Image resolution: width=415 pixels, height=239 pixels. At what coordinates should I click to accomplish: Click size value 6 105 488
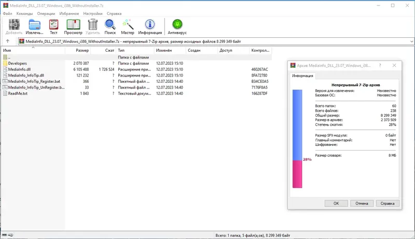[x=81, y=69]
